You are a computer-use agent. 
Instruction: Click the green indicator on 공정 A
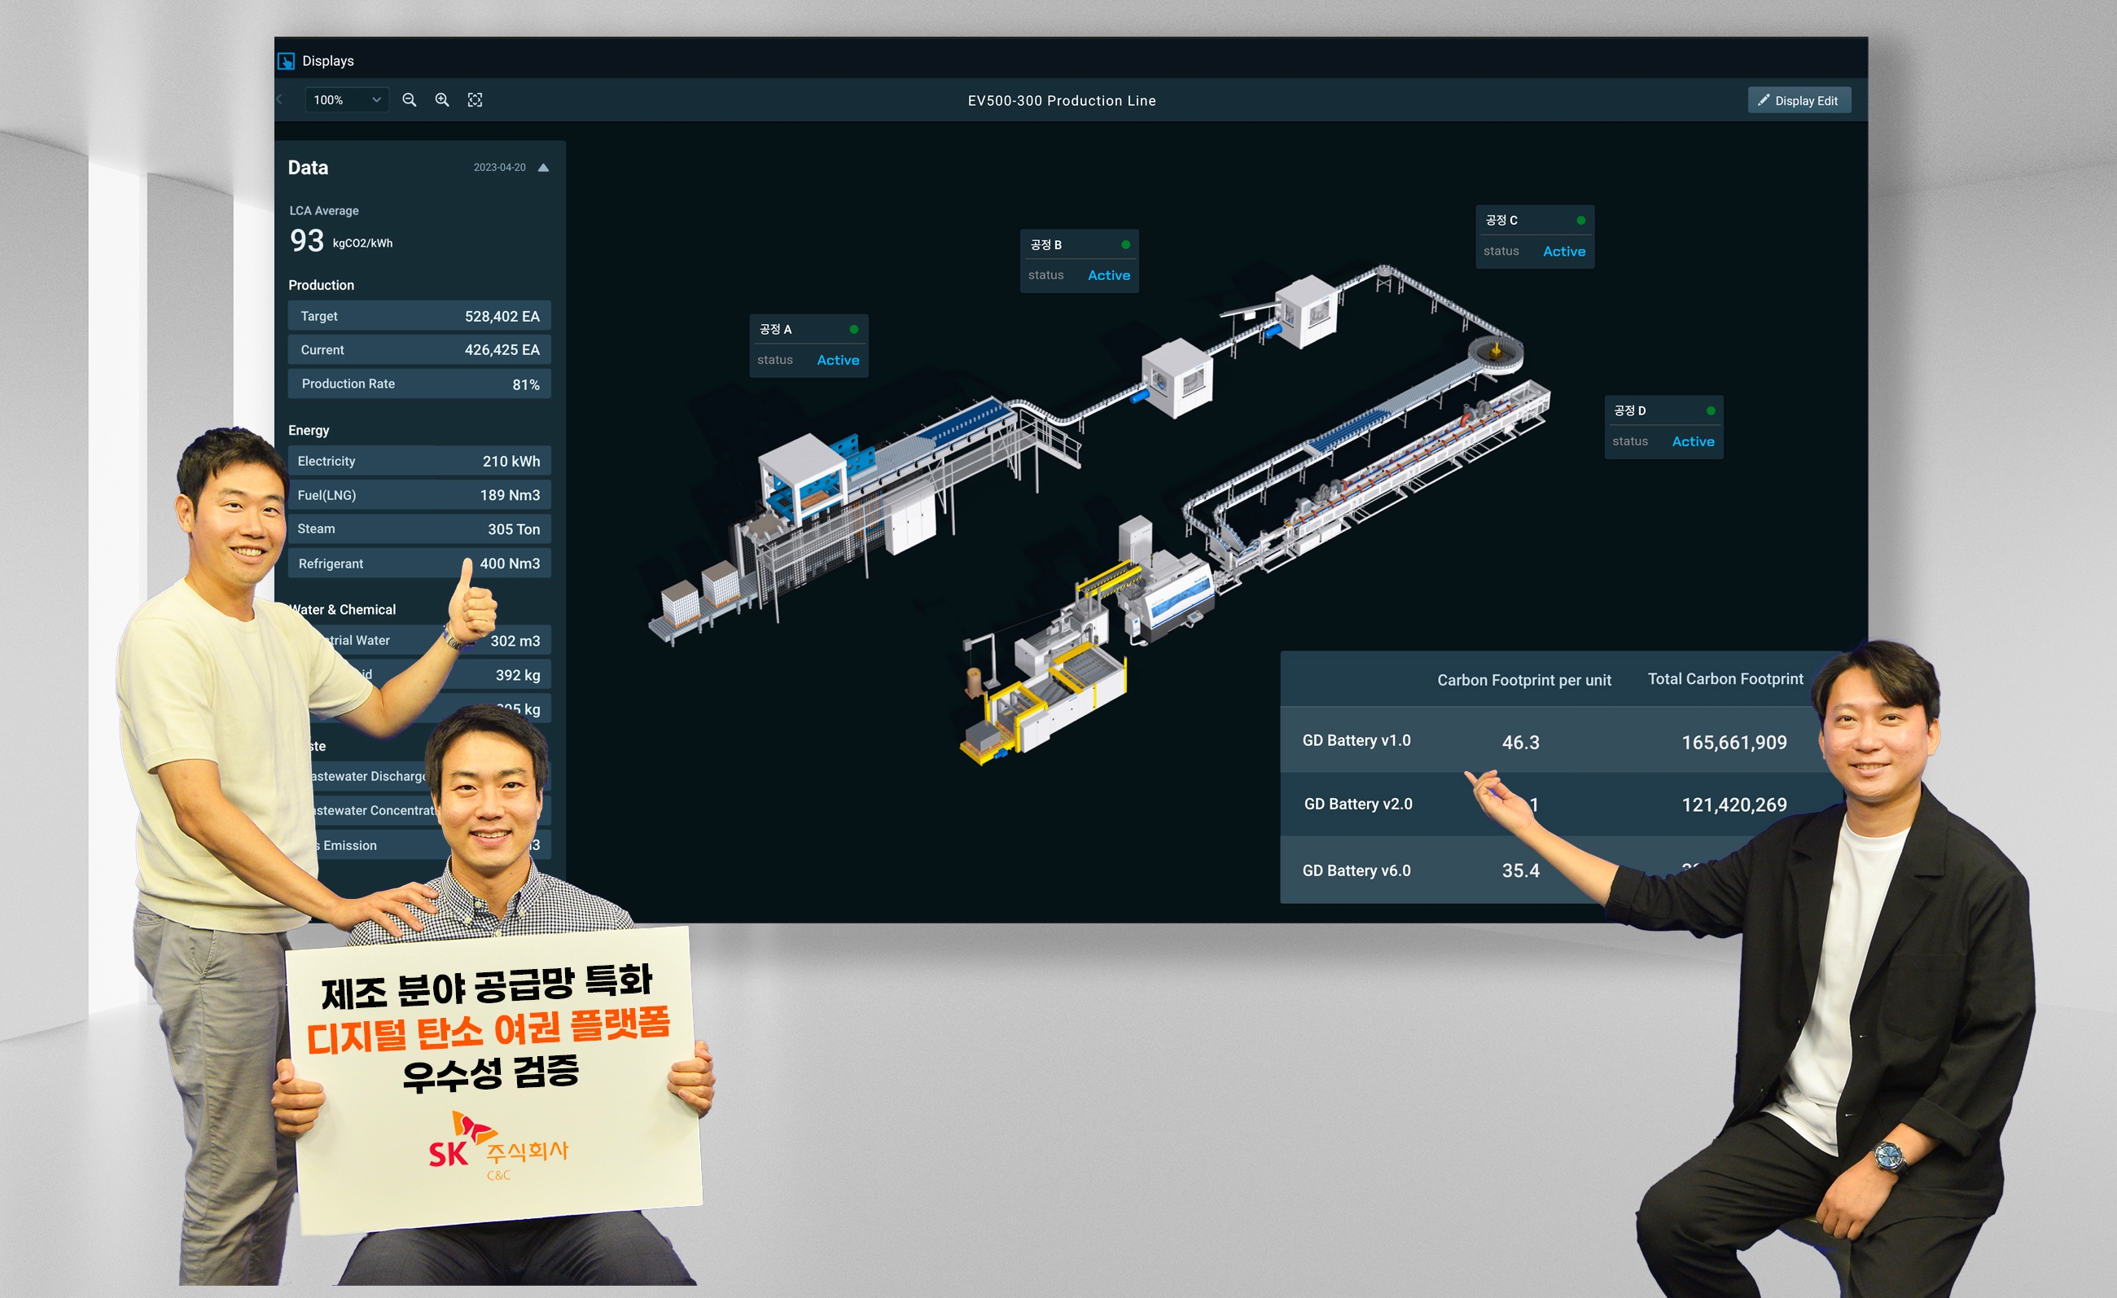pos(853,329)
